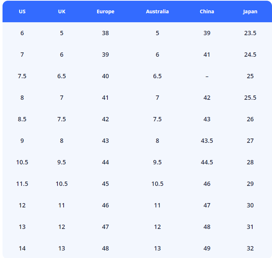Click the dash cell in China column
The height and width of the screenshot is (258, 272).
tap(207, 76)
